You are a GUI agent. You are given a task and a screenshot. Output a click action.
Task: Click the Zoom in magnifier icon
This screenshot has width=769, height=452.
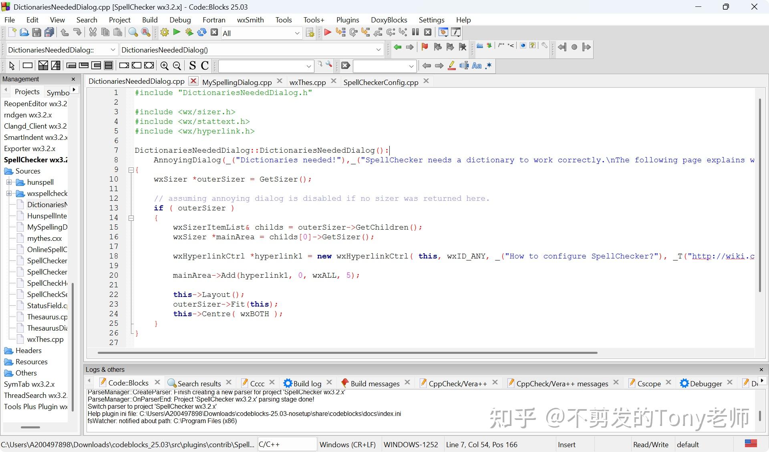[164, 66]
